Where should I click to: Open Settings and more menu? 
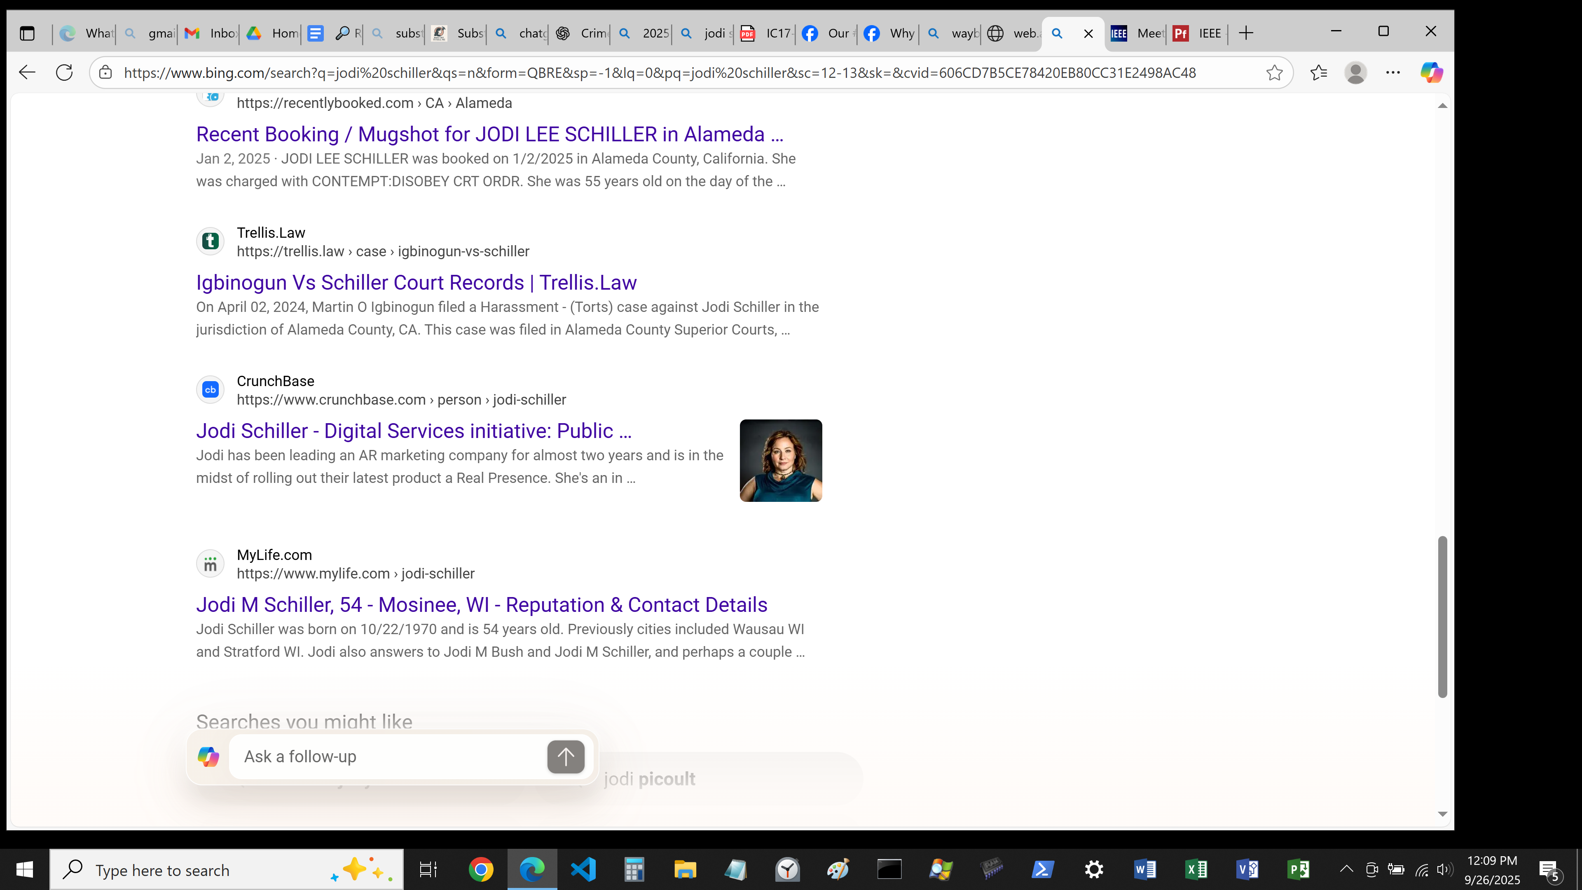click(x=1393, y=73)
